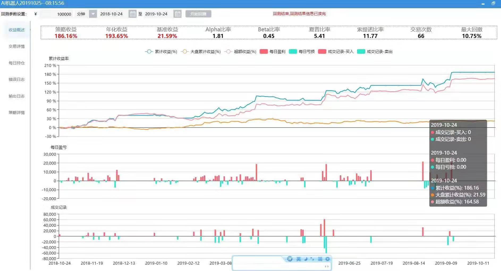The width and height of the screenshot is (501, 271).
Task: Click the IME 简 simplified Chinese icon
Action: pyautogui.click(x=320, y=259)
